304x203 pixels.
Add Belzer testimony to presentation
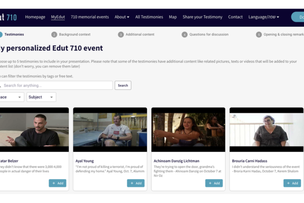coord(58,183)
